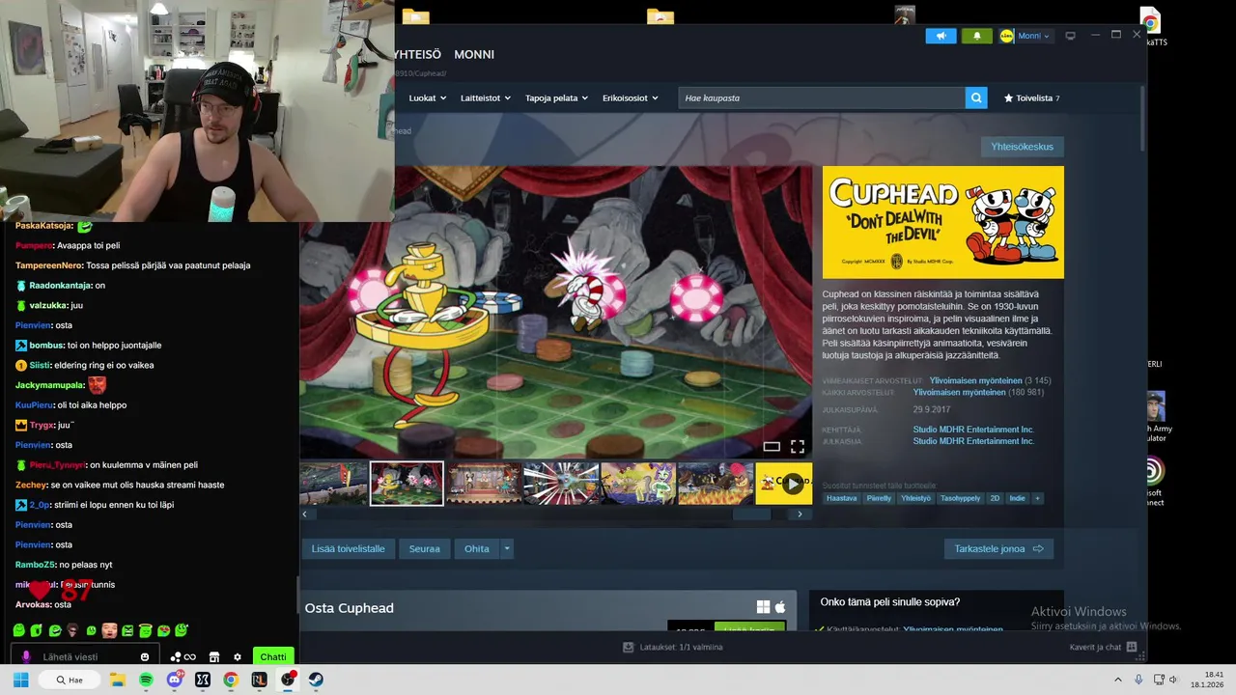
Task: Show hidden system tray icons chevron
Action: [x=1118, y=680]
